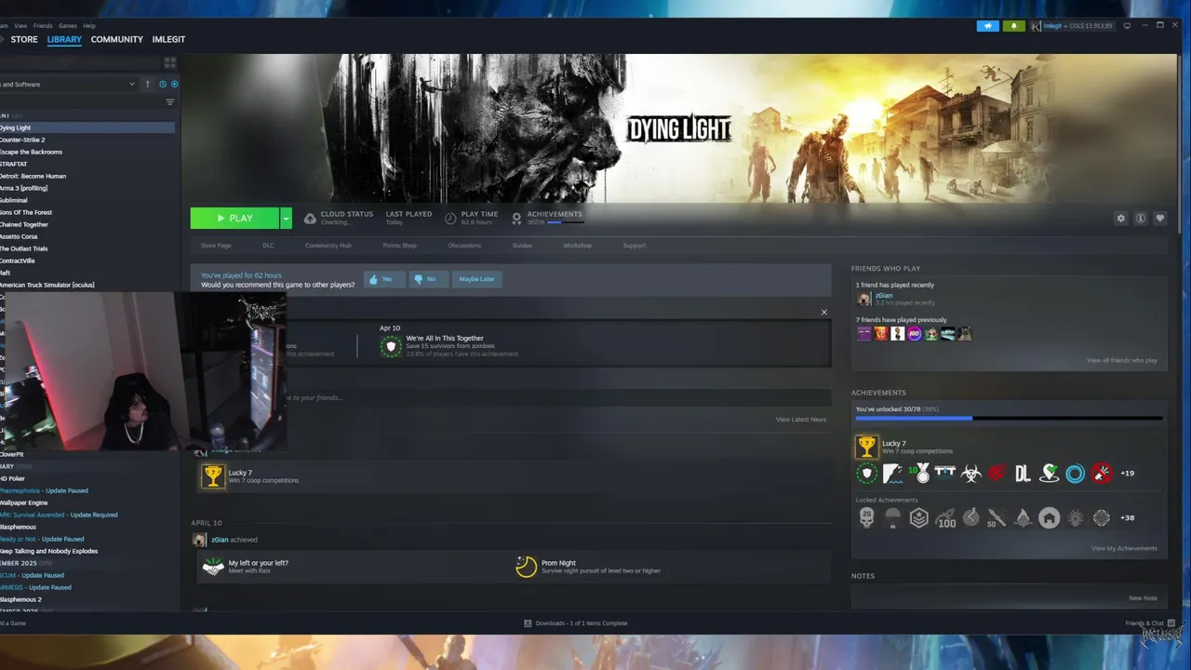Click the My left or your left handshake icon
This screenshot has height=670, width=1191.
tap(213, 566)
